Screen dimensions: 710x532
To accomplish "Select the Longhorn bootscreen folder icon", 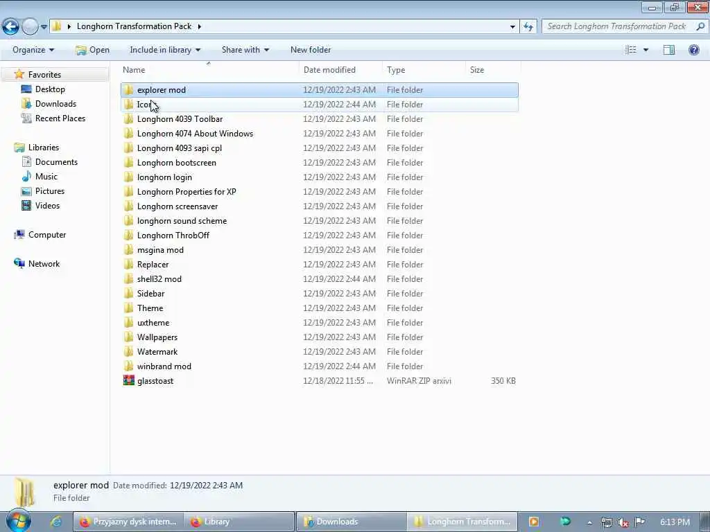I will (x=128, y=162).
